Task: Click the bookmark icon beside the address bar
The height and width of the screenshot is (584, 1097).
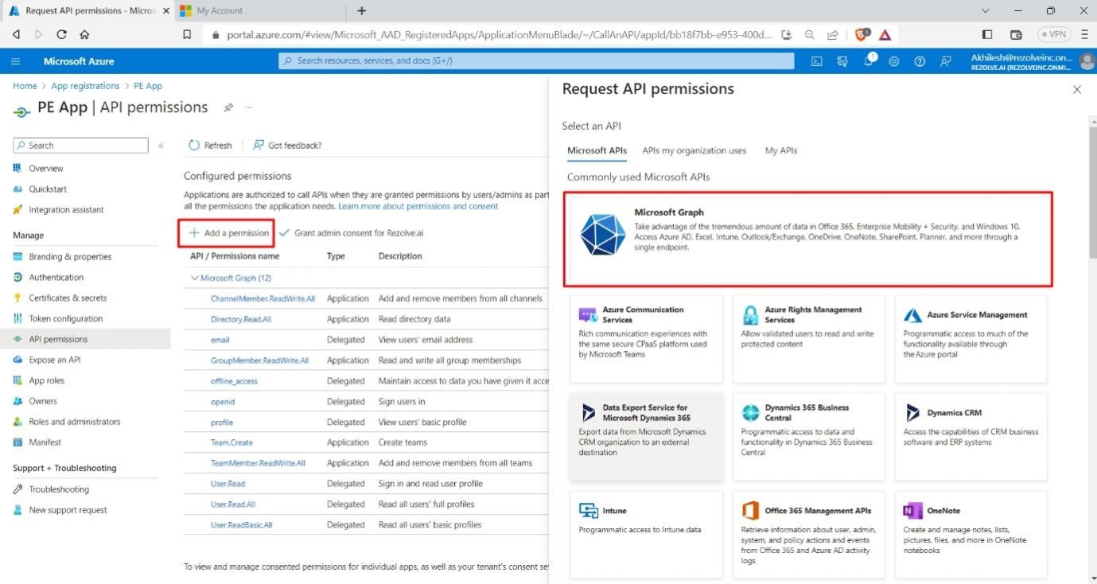Action: tap(187, 35)
